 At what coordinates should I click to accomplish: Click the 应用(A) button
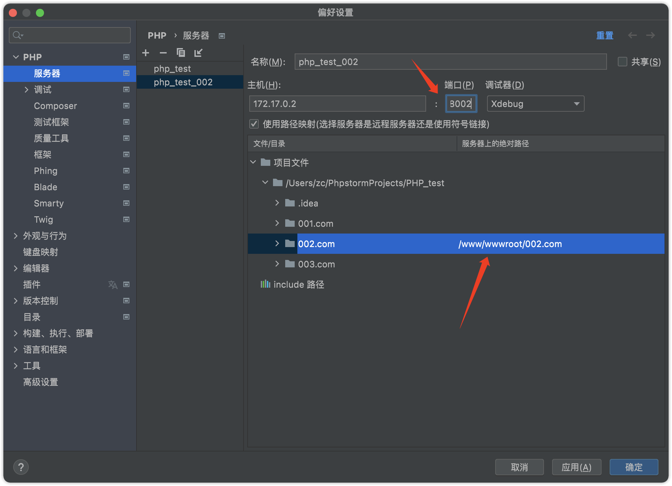click(576, 467)
